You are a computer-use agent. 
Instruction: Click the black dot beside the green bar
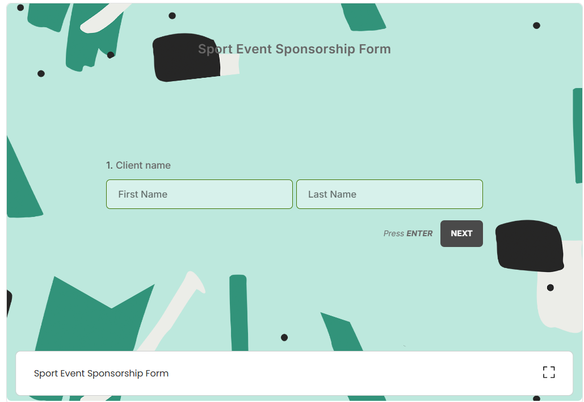coord(284,337)
